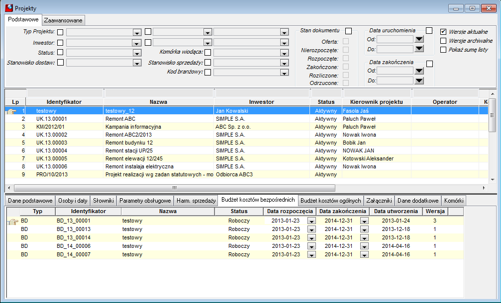Enable the Data uruchomienia checkbox
The image size is (501, 303).
pyautogui.click(x=429, y=31)
